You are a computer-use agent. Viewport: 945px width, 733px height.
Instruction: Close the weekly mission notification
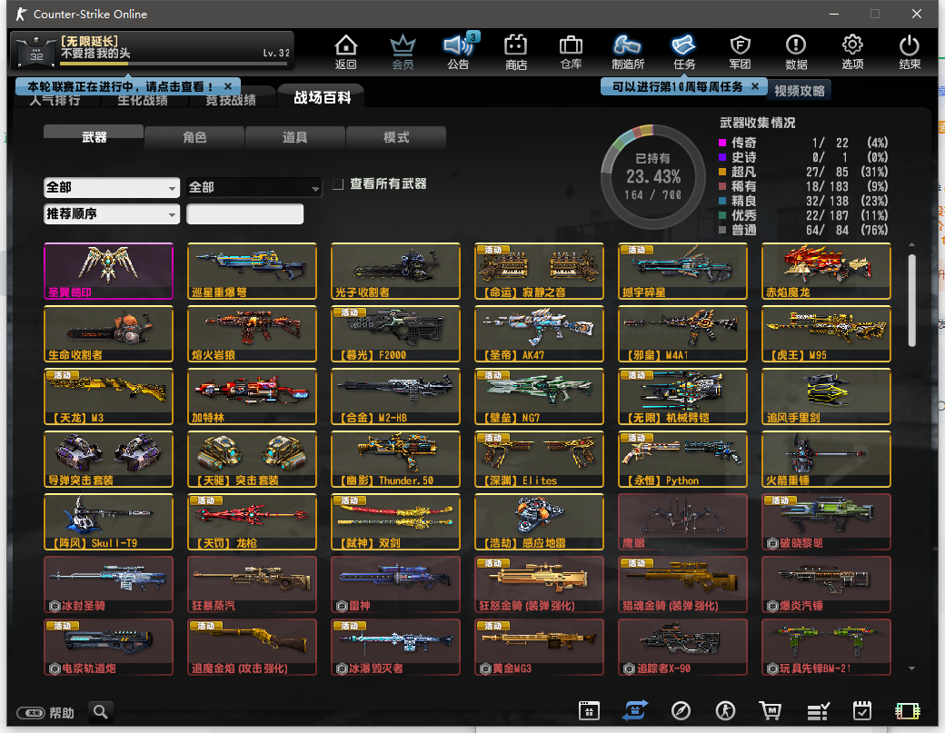tap(755, 86)
